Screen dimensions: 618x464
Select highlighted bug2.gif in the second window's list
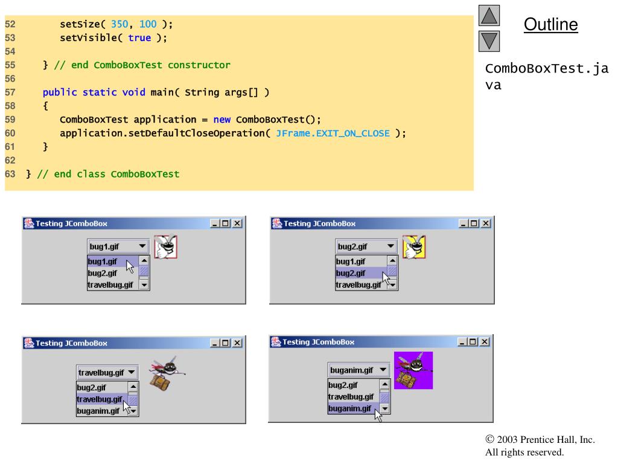pos(361,273)
